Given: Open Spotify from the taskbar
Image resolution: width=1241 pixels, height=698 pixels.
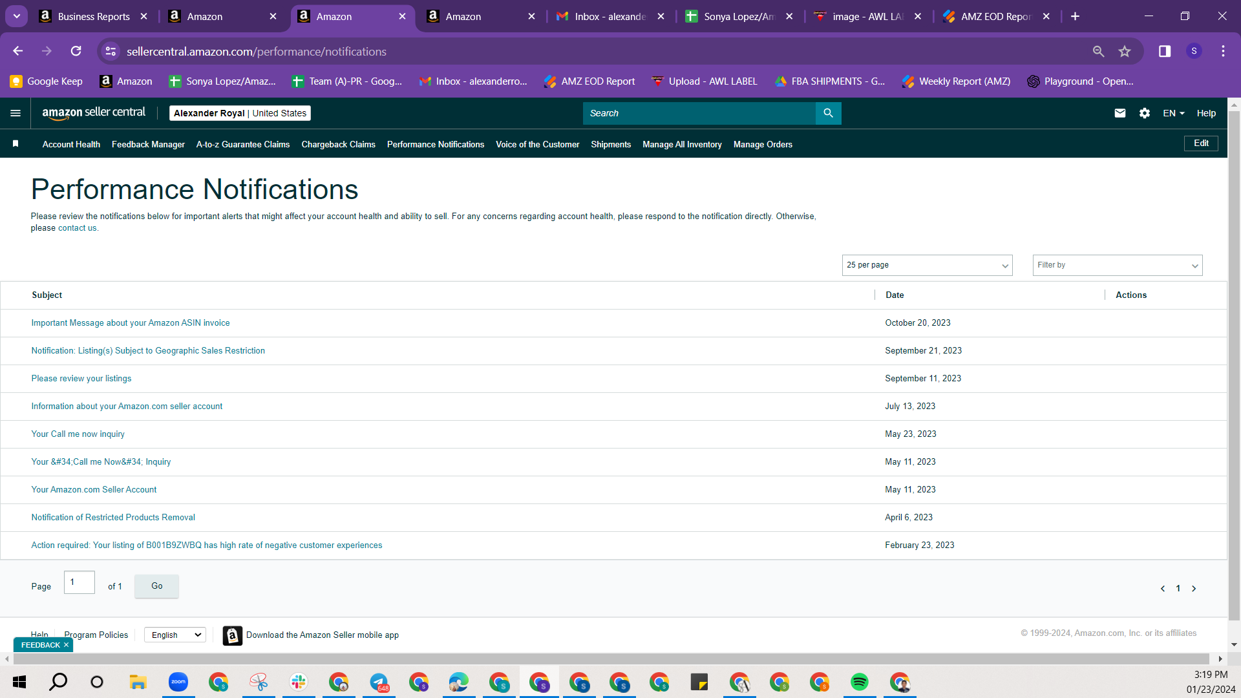Looking at the screenshot, I should [x=859, y=682].
